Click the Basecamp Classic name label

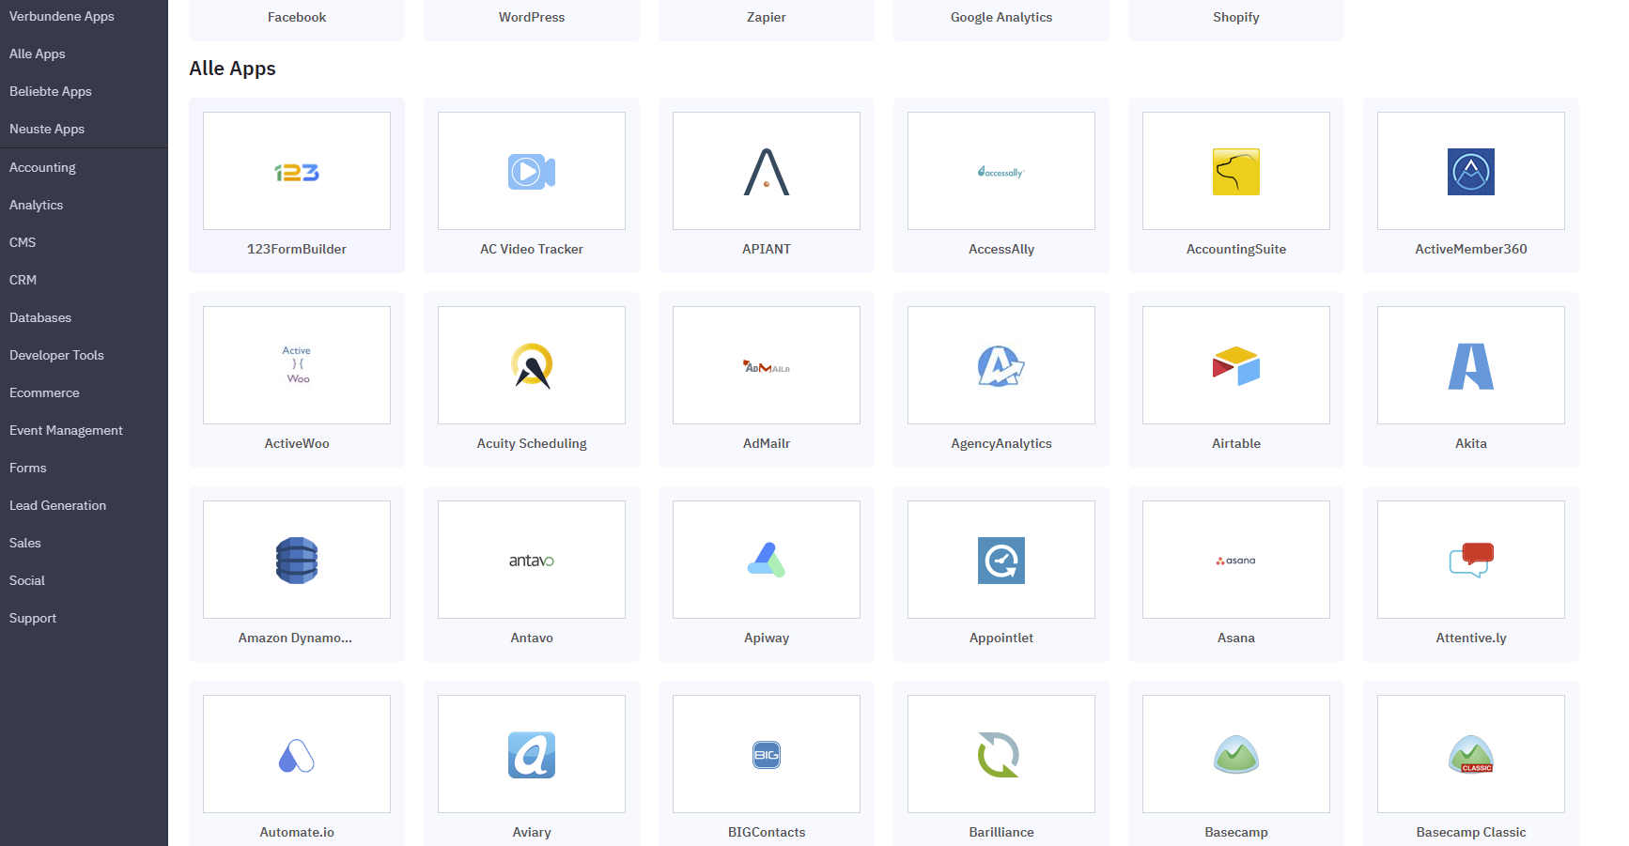pyautogui.click(x=1471, y=832)
